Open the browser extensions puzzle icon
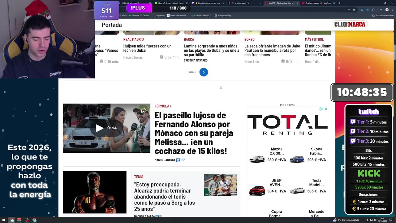The width and height of the screenshot is (396, 223). 373,10
